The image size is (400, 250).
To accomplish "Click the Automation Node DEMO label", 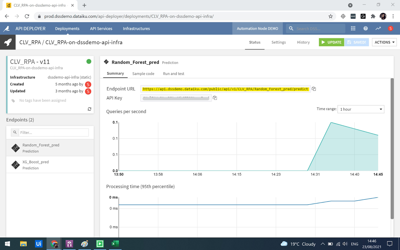I will (257, 28).
